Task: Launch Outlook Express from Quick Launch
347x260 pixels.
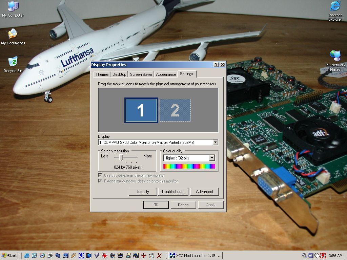Action: tap(34, 256)
